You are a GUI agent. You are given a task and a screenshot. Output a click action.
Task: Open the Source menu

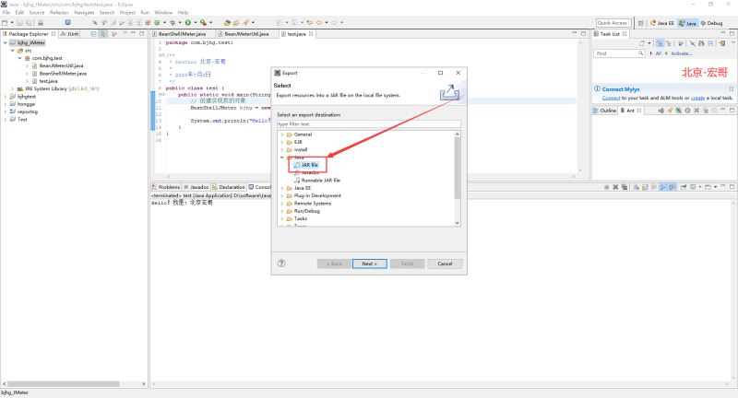click(x=37, y=13)
